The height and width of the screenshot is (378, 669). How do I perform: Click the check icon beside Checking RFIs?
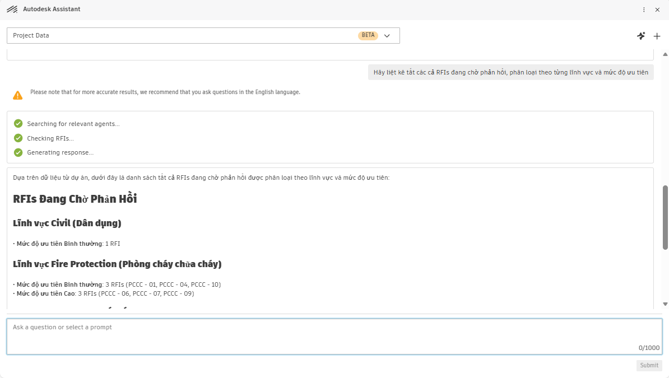18,138
